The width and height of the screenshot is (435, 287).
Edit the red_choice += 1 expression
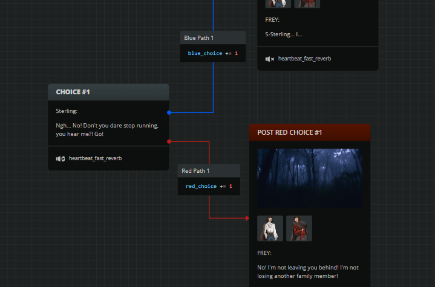(209, 186)
